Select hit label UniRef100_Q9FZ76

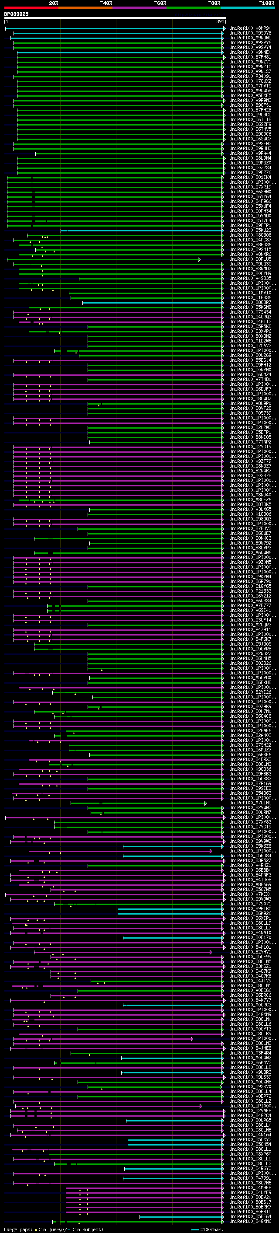[x=250, y=172]
